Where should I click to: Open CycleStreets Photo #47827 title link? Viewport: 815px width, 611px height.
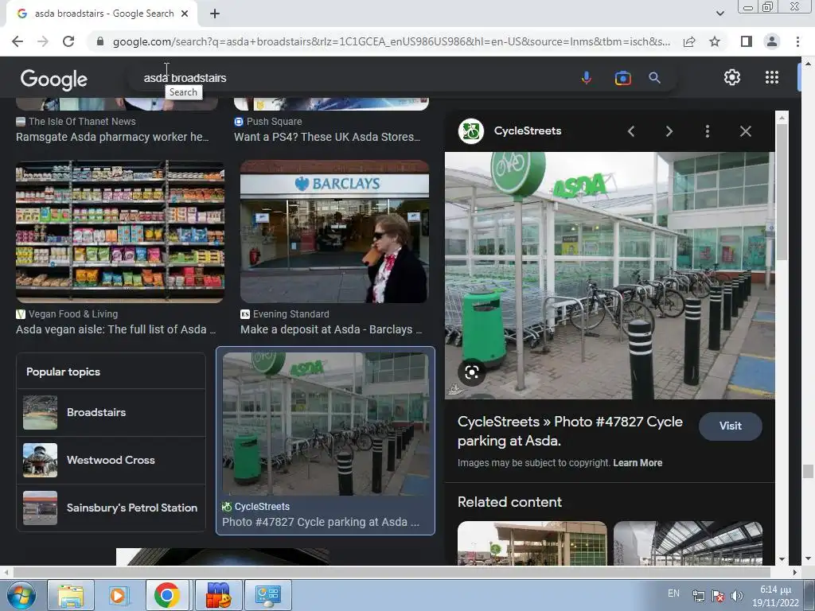570,431
